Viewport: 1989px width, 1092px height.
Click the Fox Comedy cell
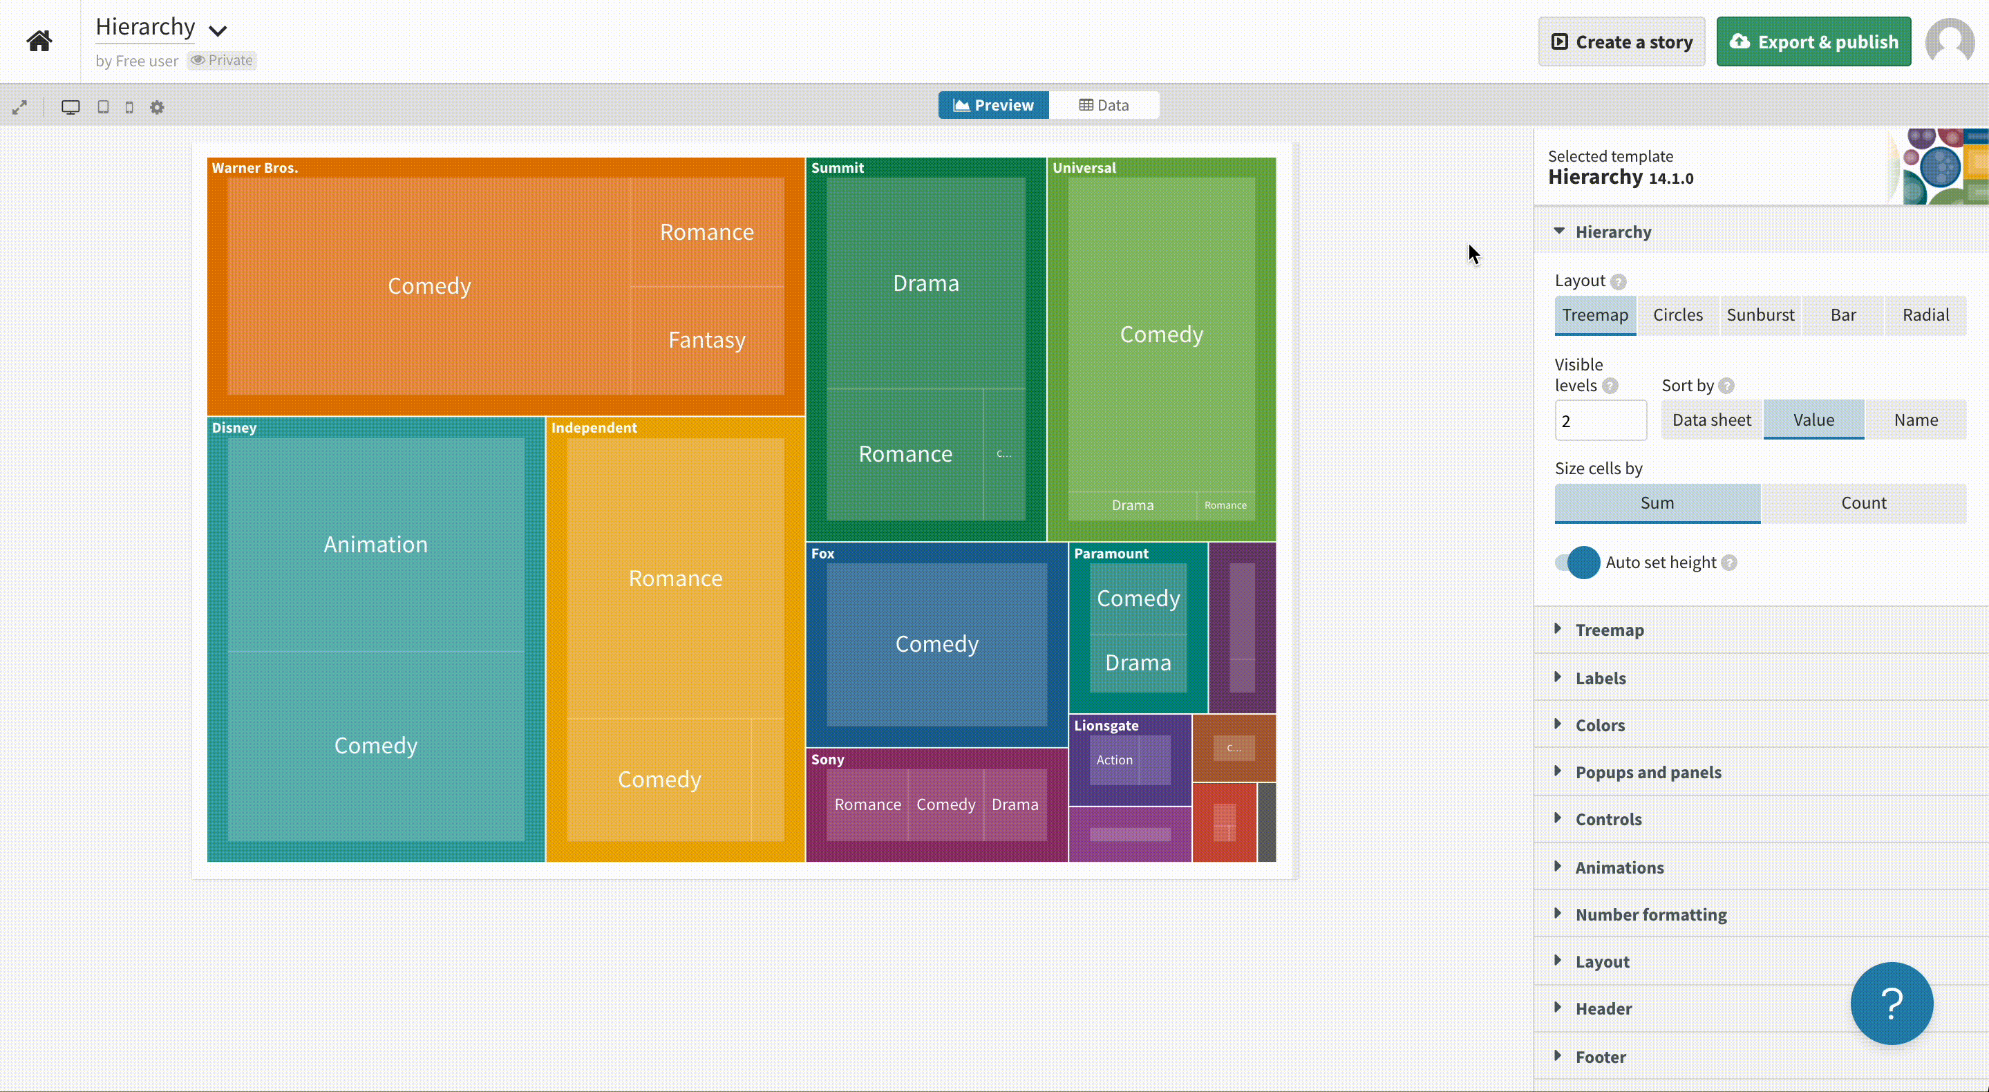pos(936,644)
